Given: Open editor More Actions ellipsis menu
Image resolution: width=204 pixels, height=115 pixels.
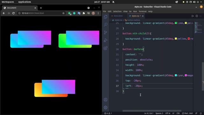Looking at the screenshot, I should (200, 16).
